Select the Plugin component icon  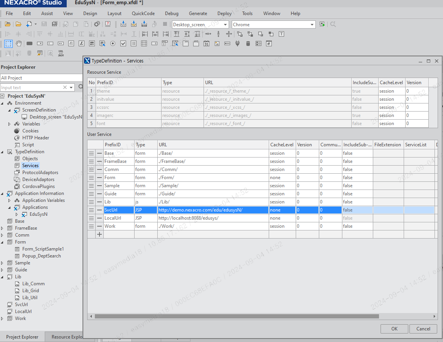pos(238,44)
